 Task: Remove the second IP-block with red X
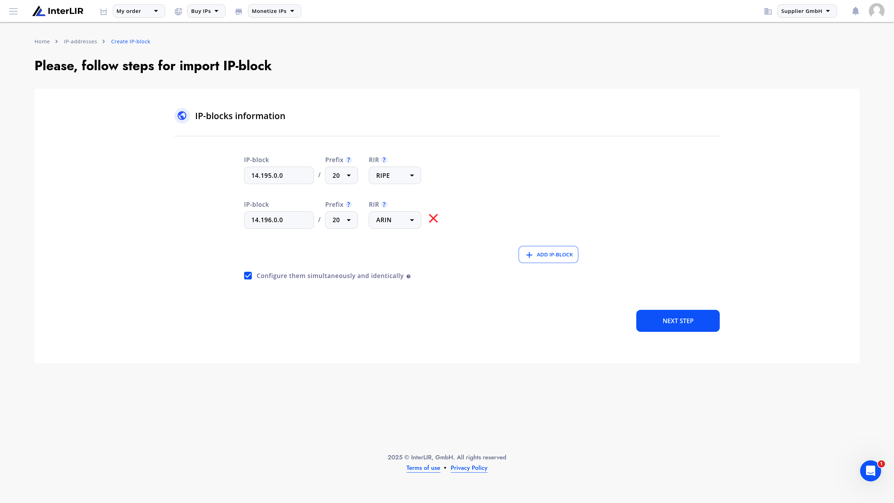pos(433,218)
